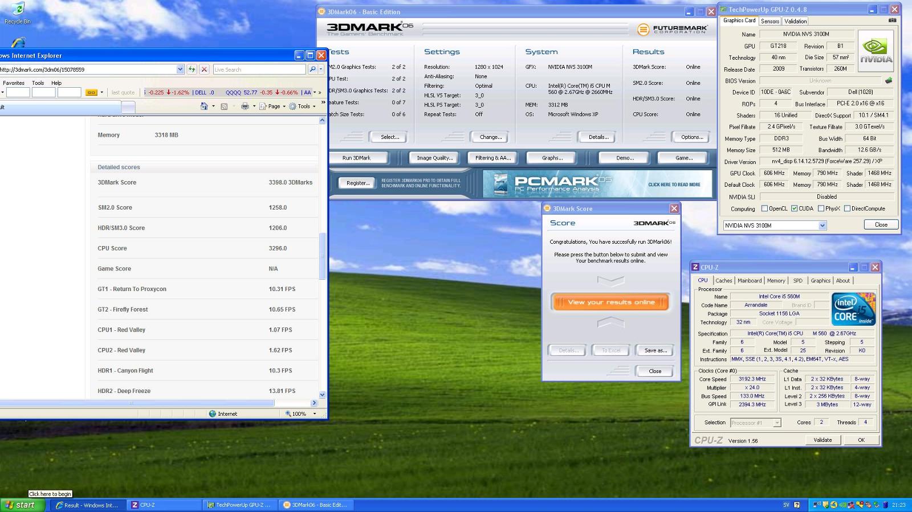Switch to the Caches tab in CPU-Z
Image resolution: width=912 pixels, height=512 pixels.
(723, 280)
